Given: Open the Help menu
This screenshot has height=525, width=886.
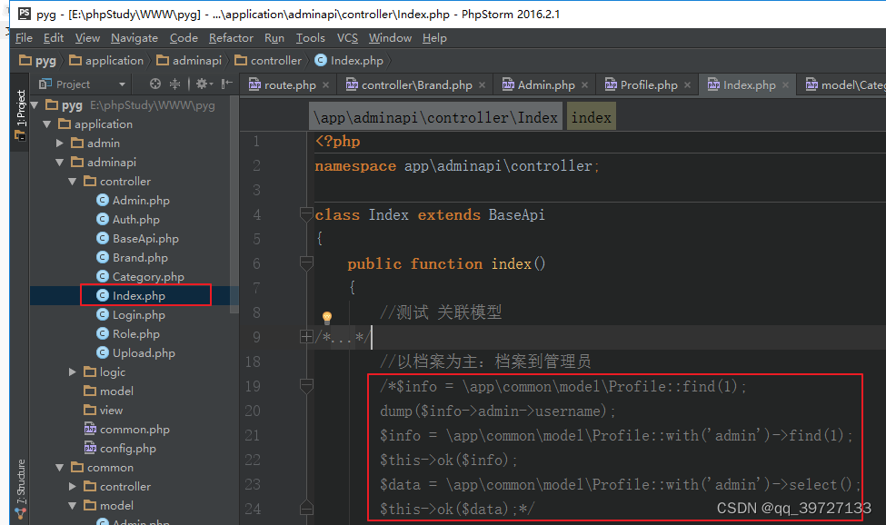Looking at the screenshot, I should coord(434,38).
